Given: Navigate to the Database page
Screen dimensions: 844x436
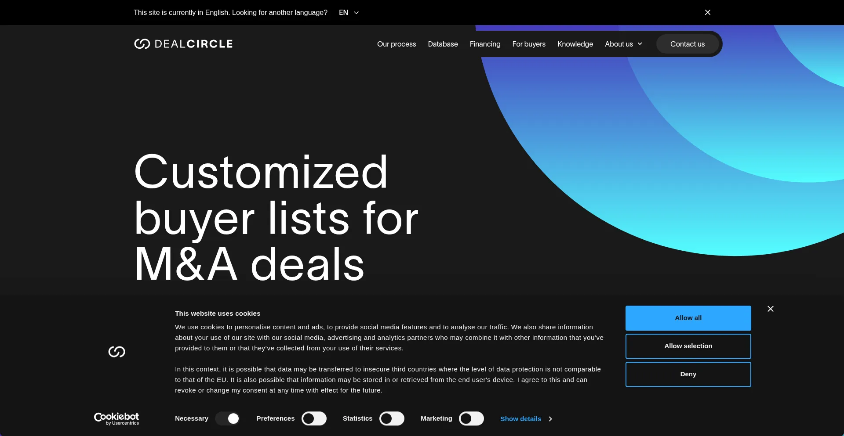Looking at the screenshot, I should point(443,44).
